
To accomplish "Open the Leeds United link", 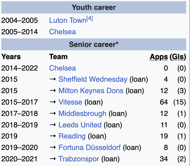I will 80,125.
